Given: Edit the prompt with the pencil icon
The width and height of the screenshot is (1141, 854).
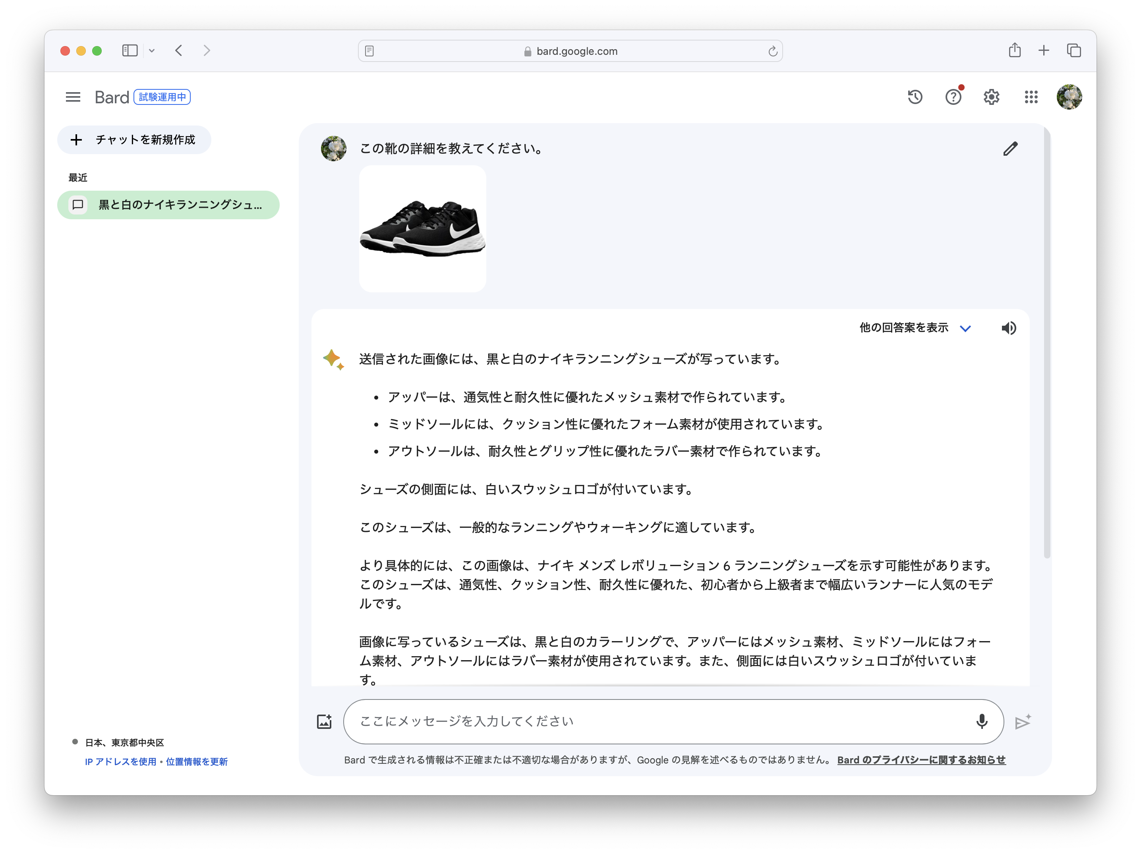Looking at the screenshot, I should coord(1010,149).
